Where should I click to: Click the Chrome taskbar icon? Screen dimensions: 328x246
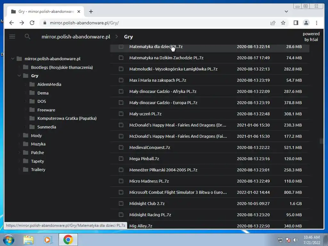click(x=68, y=240)
